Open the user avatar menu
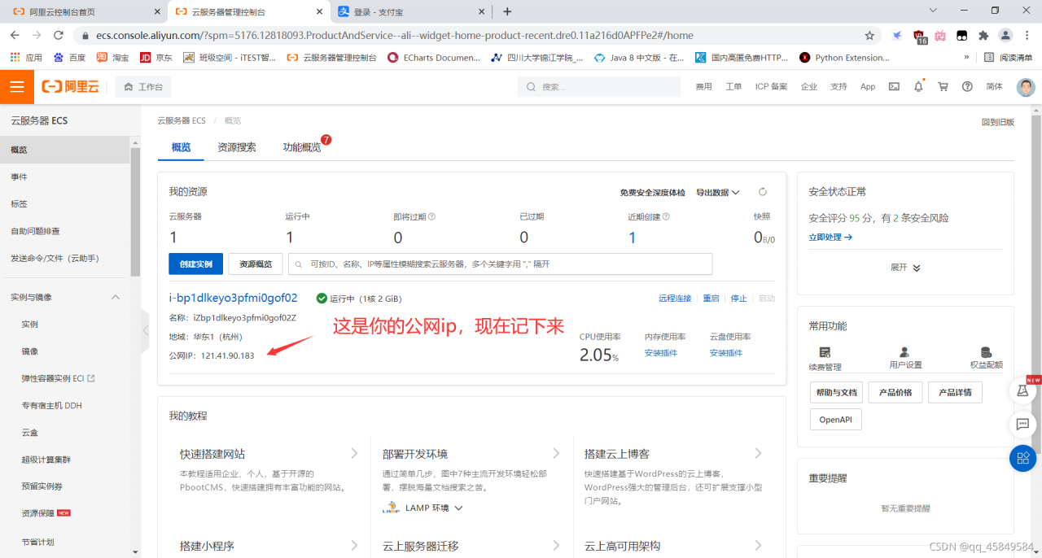 1026,86
